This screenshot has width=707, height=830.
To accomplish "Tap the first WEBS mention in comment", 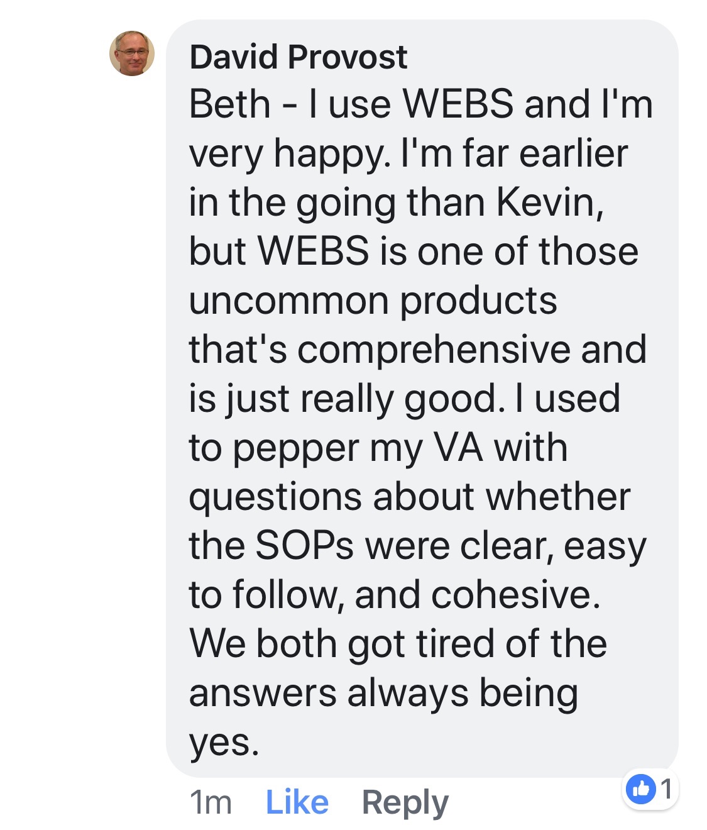I will (x=458, y=104).
